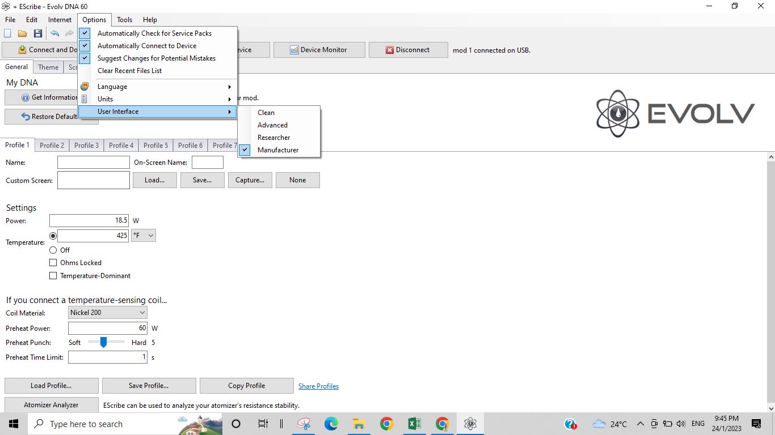Open Excel from the taskbar
The image size is (775, 435).
click(x=414, y=424)
